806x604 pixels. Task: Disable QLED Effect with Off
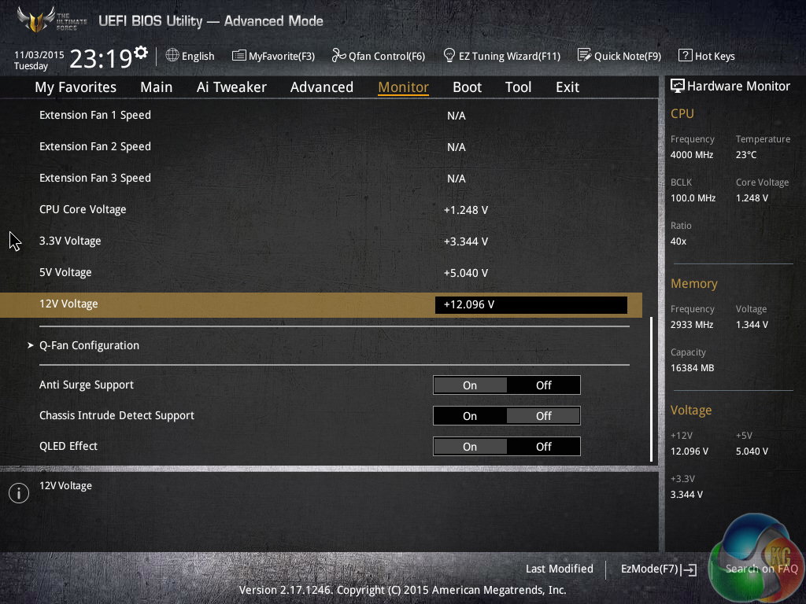tap(543, 447)
